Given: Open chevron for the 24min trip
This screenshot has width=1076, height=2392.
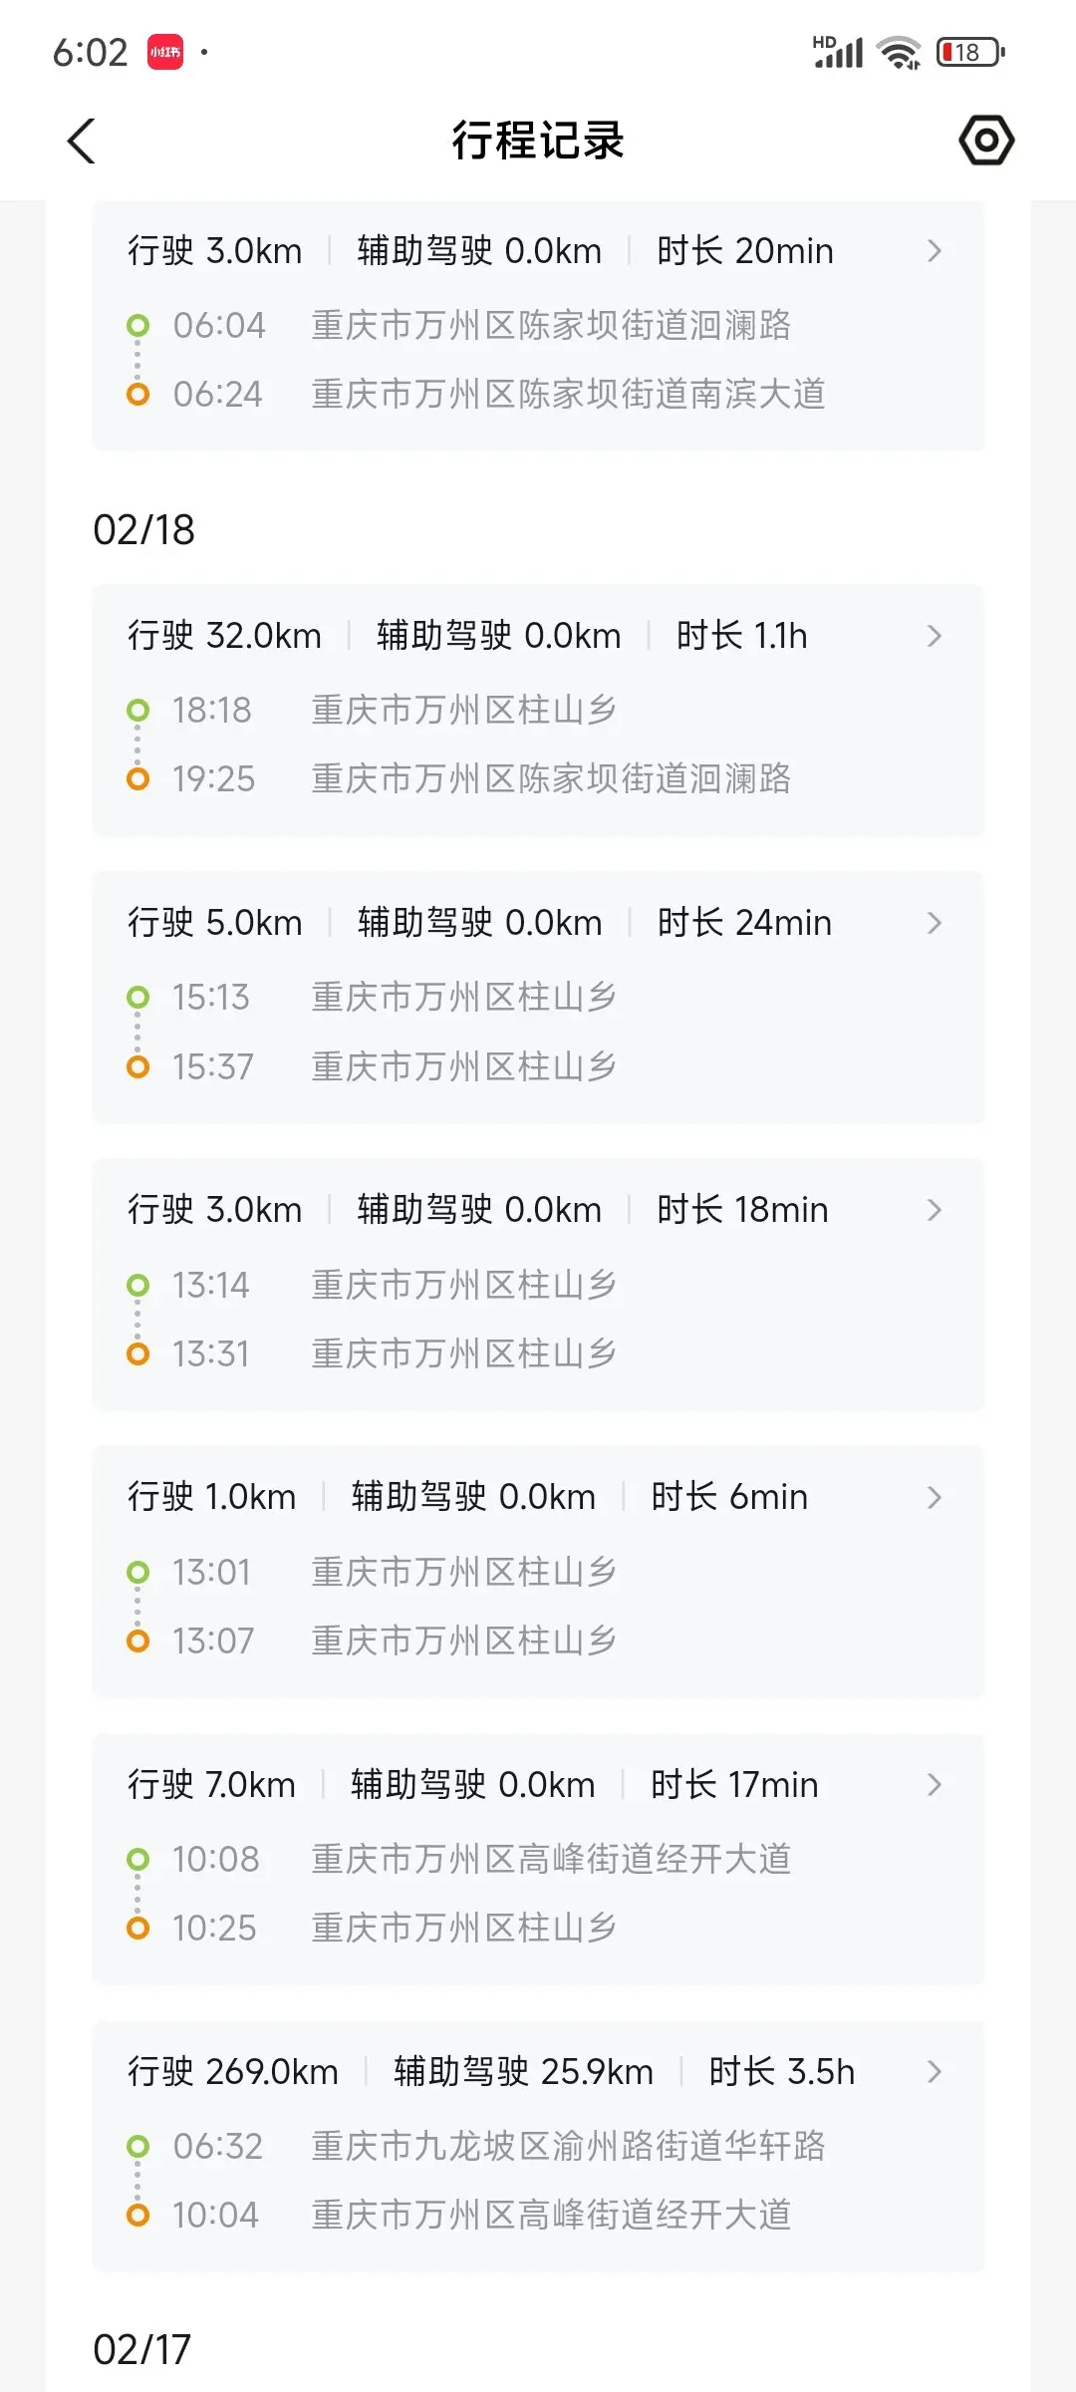Looking at the screenshot, I should [934, 923].
